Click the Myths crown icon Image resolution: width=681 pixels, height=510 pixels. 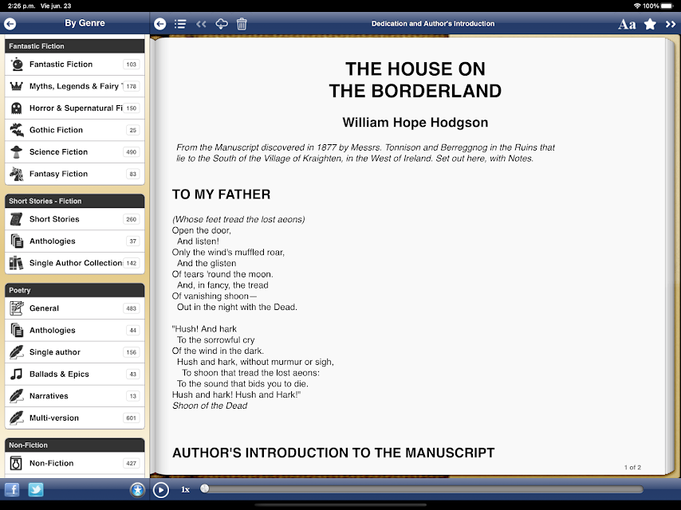point(17,86)
